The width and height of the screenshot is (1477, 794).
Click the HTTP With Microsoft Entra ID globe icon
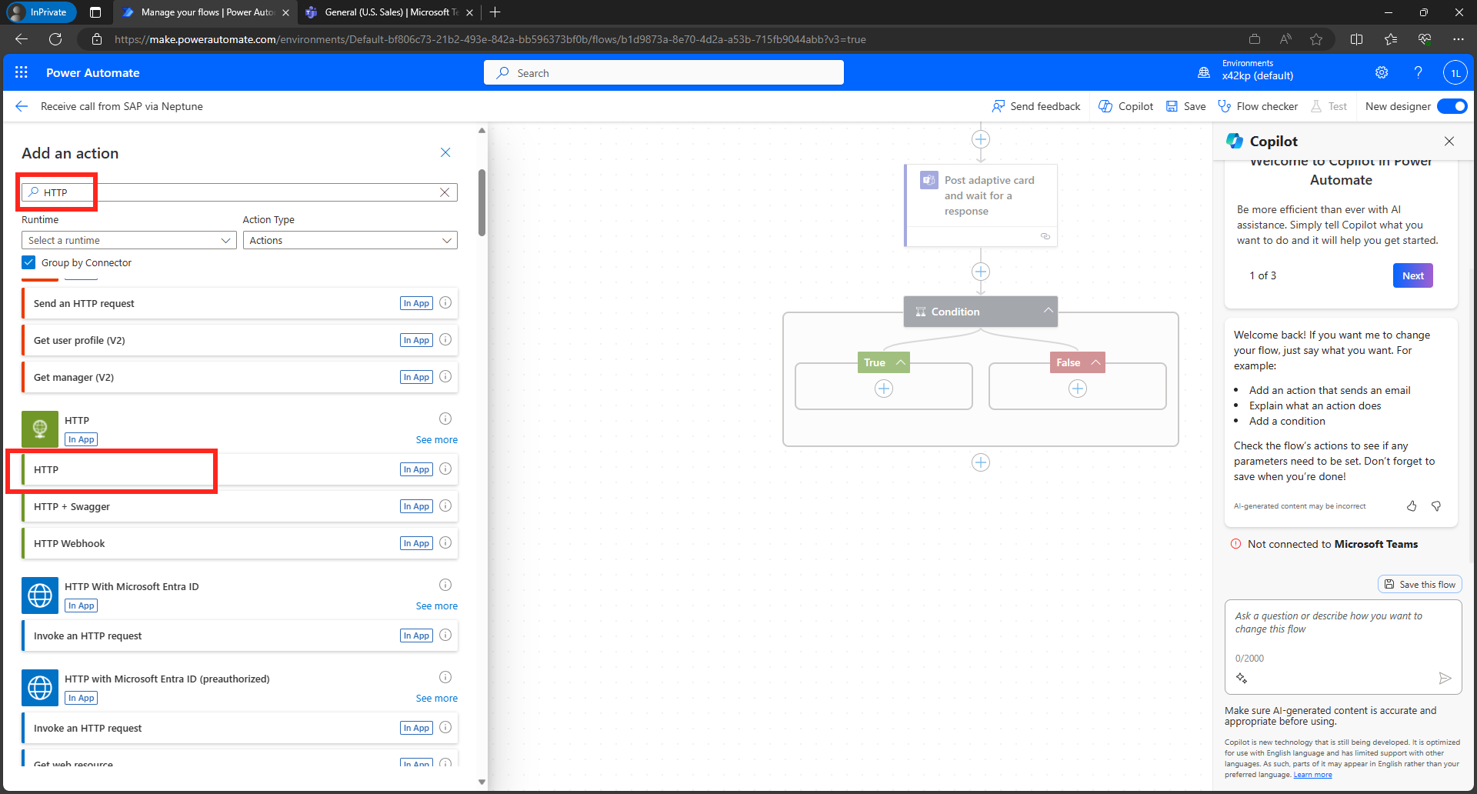(40, 595)
